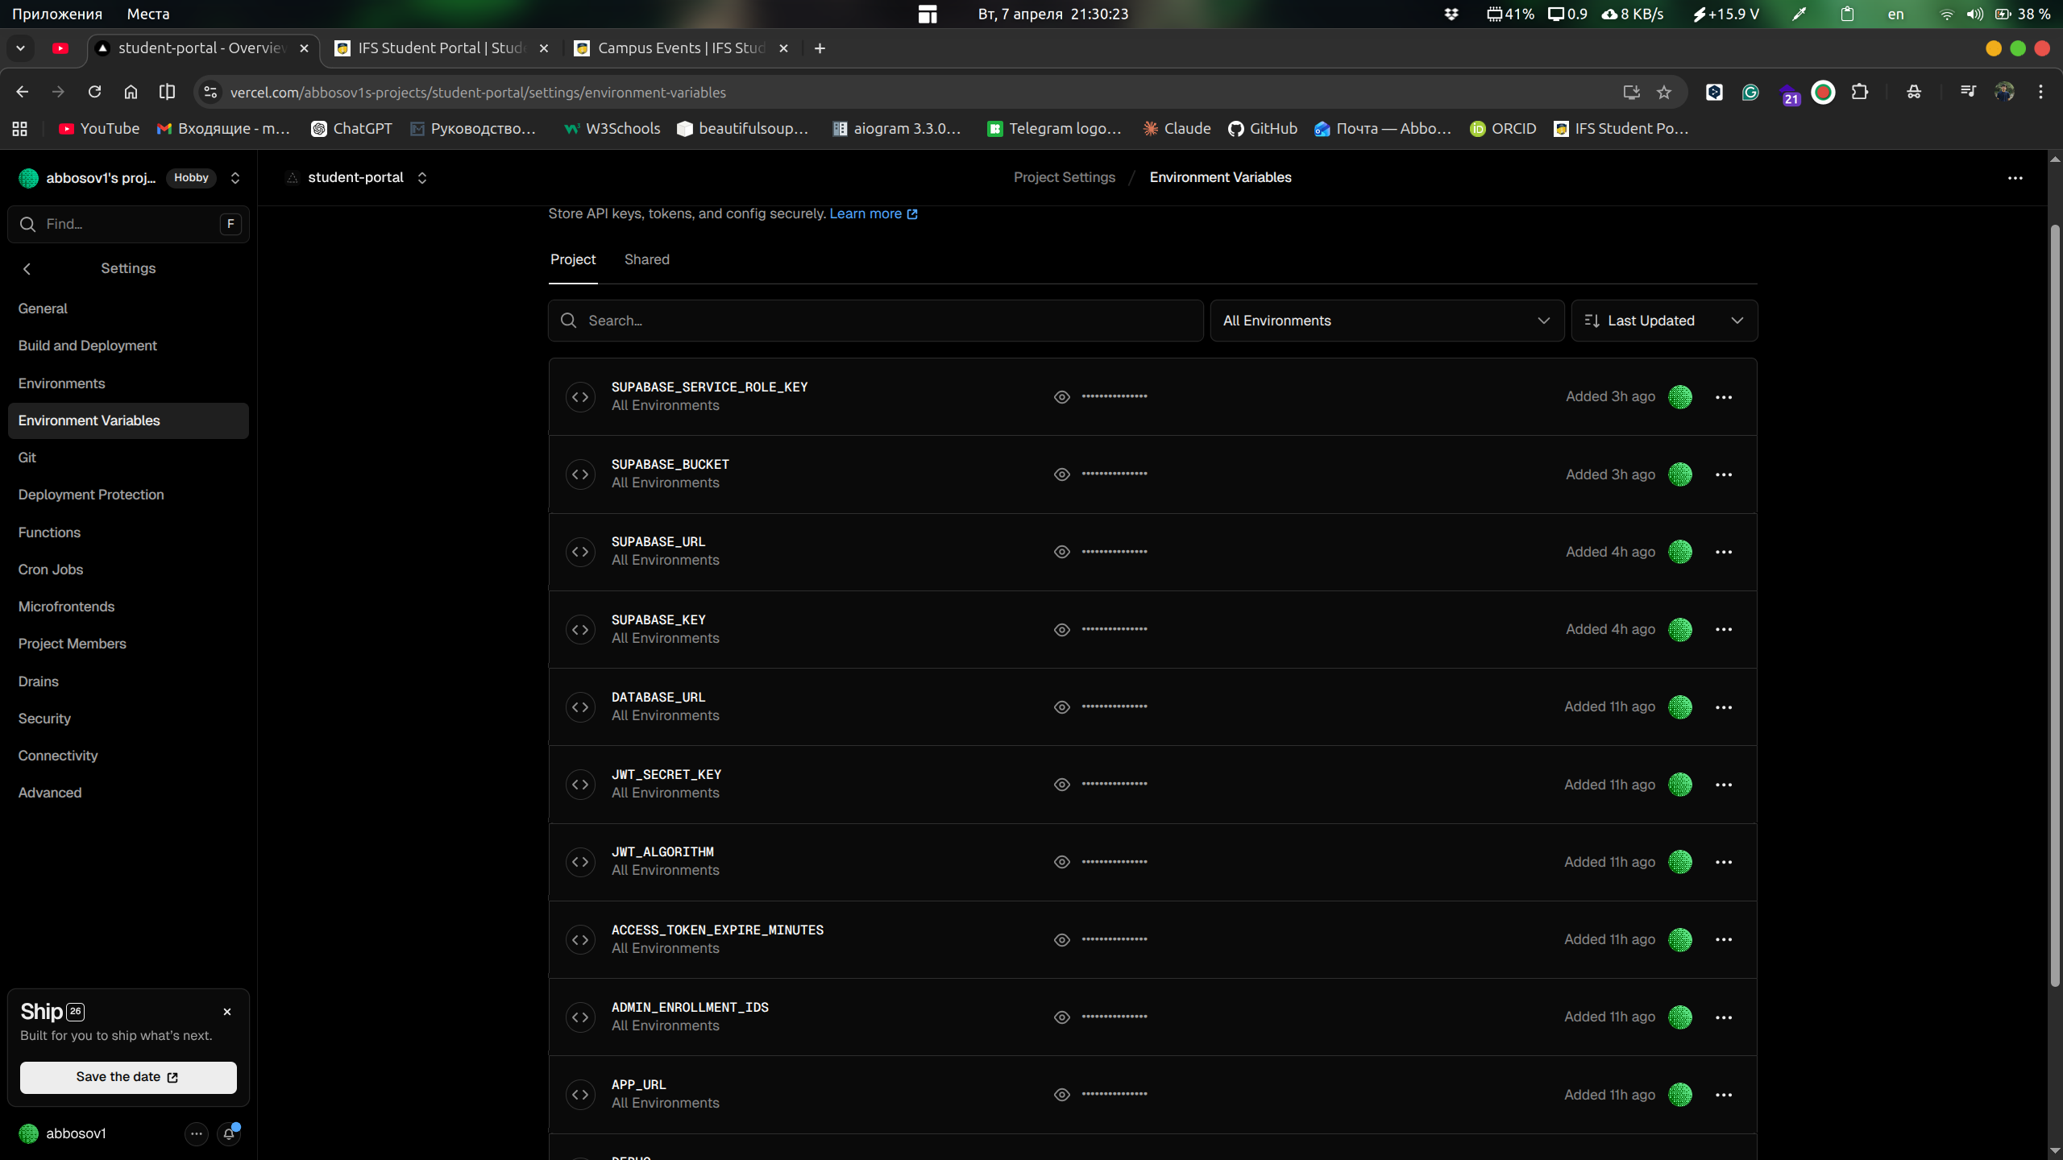This screenshot has width=2063, height=1160.
Task: Open the three-dot menu for DATABASE_URL row
Action: click(1723, 707)
